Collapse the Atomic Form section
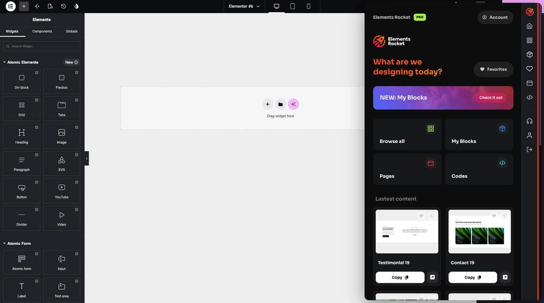Screen dimensions: 544x303 click(4, 244)
